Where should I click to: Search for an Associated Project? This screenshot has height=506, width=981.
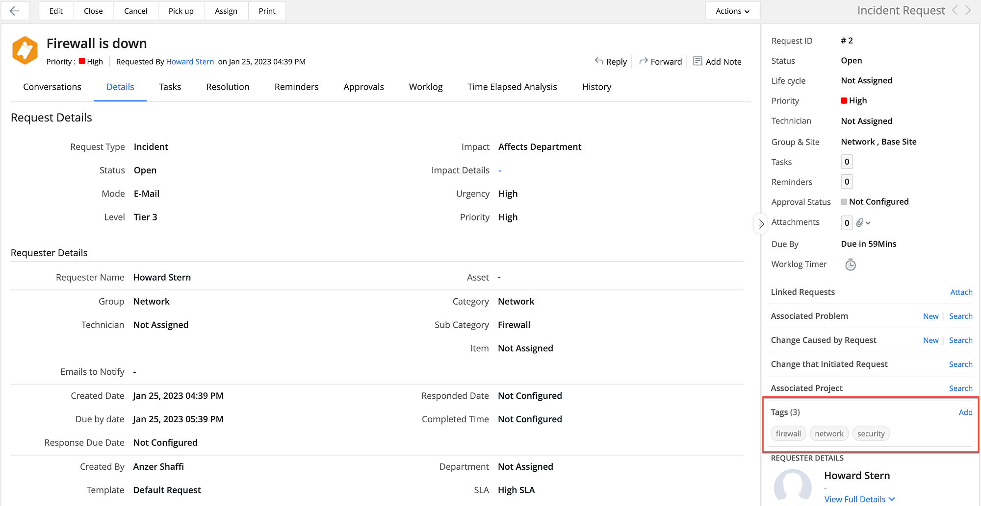click(x=961, y=388)
